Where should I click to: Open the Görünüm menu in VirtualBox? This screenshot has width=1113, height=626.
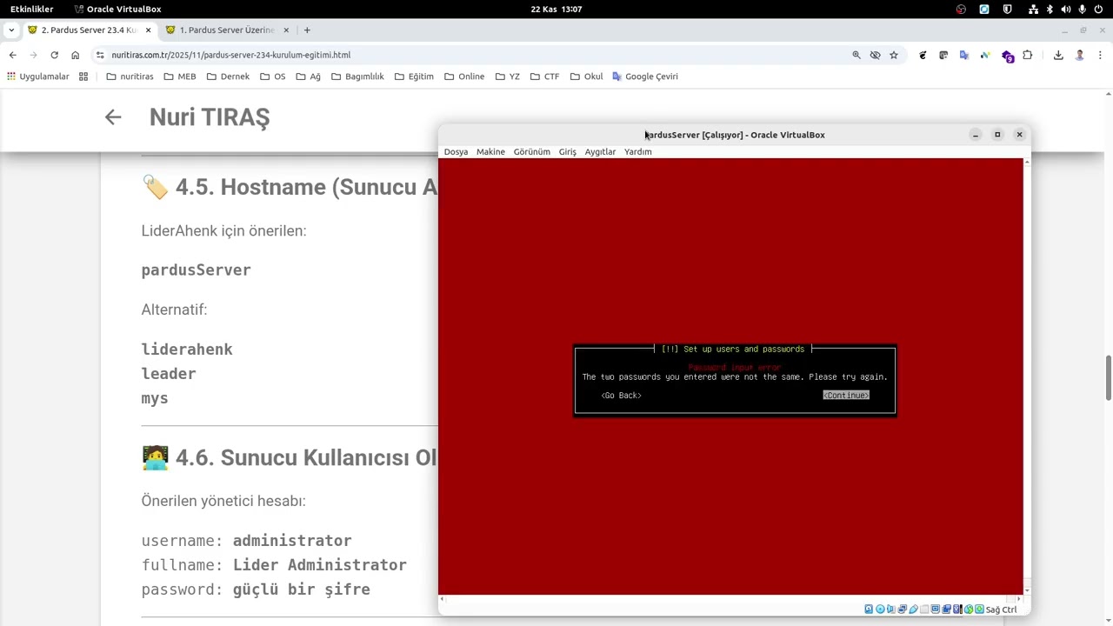(531, 151)
